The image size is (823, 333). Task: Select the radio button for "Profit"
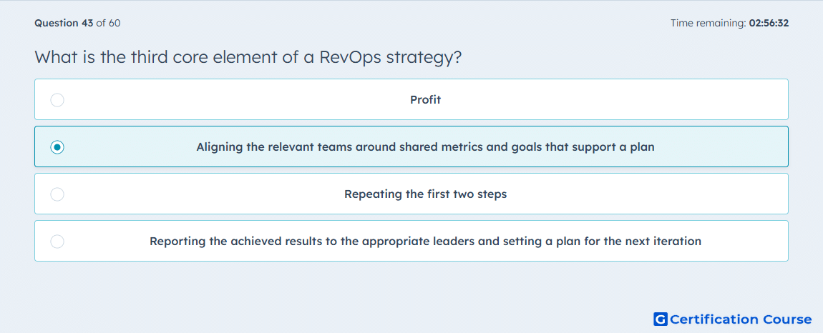tap(57, 99)
